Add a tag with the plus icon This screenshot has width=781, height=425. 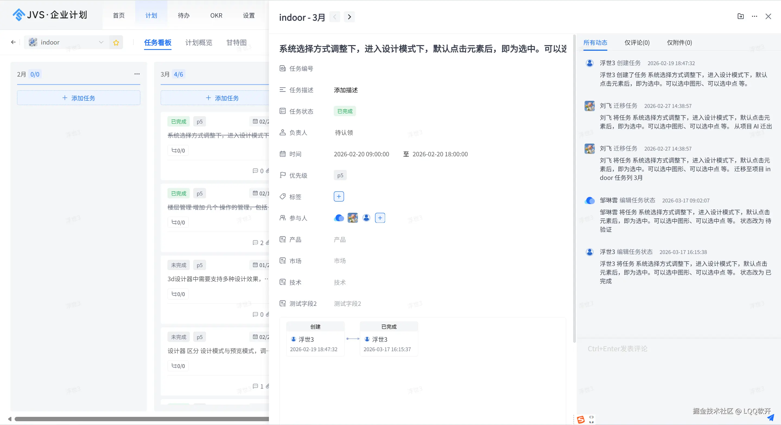(x=339, y=196)
